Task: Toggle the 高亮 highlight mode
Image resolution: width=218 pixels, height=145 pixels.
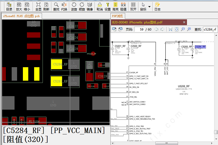Action: [116, 7]
